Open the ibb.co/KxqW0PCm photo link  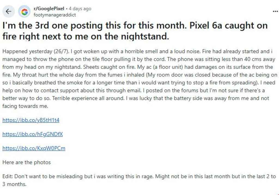click(x=34, y=148)
